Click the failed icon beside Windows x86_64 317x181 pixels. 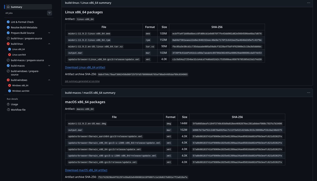click(10, 85)
